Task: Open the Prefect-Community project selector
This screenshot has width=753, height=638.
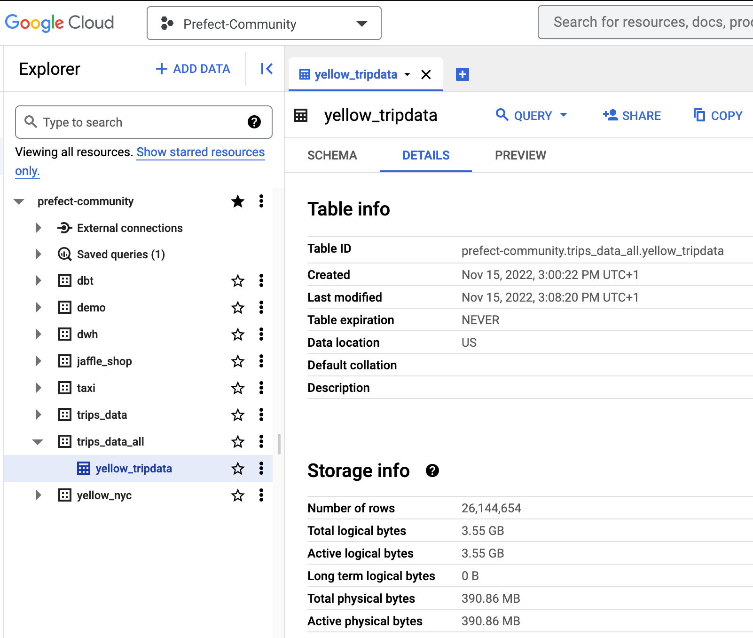Action: [264, 24]
